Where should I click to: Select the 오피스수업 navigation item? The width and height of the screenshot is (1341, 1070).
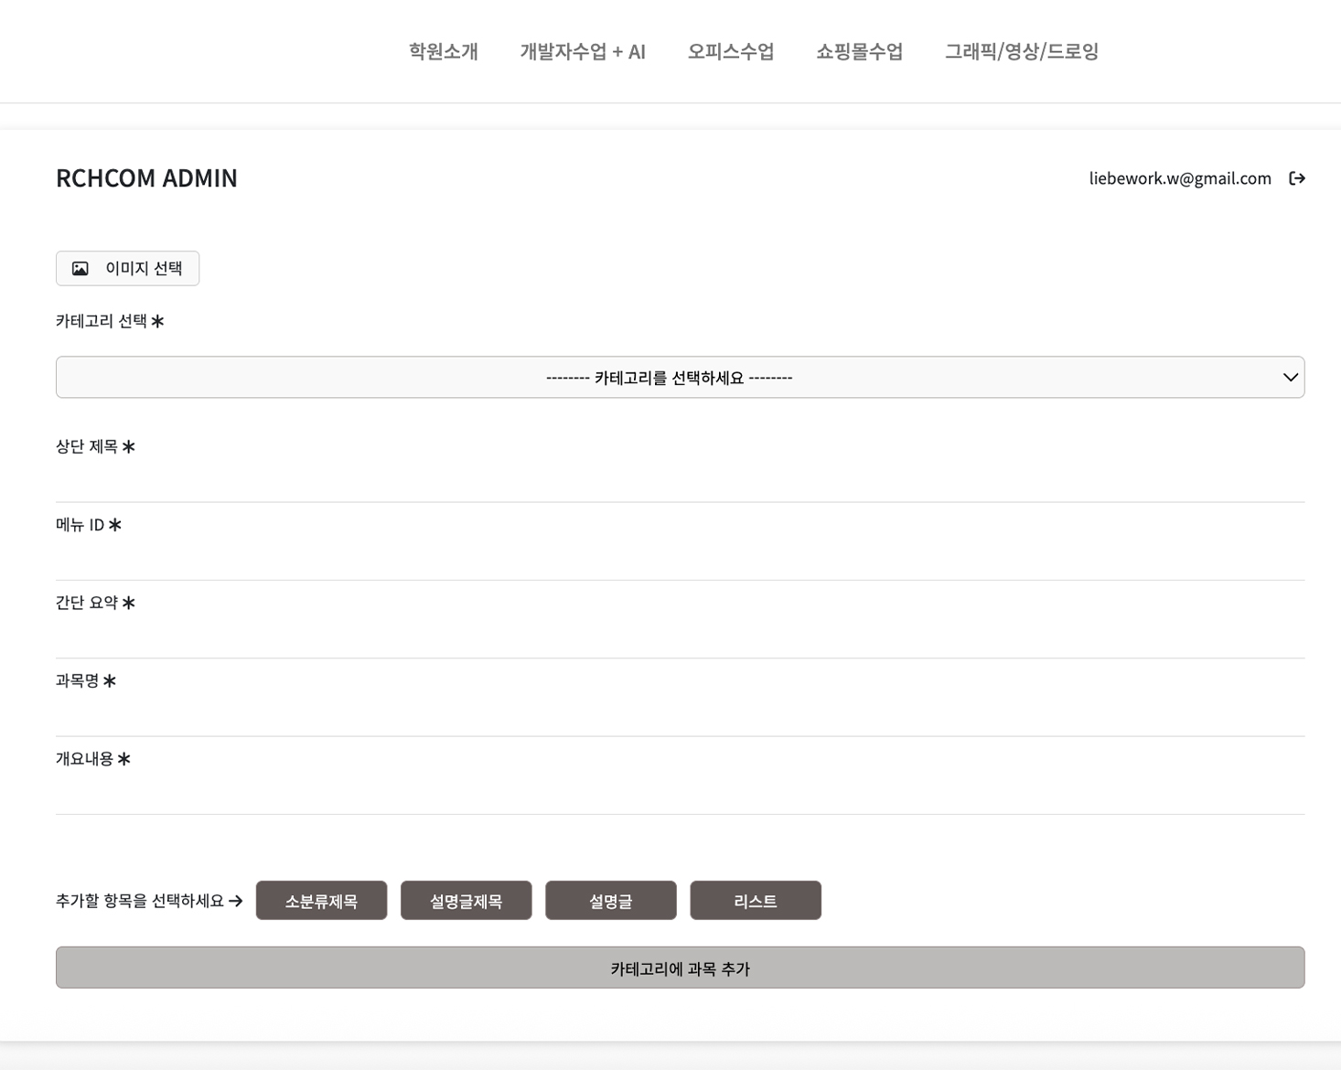click(730, 52)
